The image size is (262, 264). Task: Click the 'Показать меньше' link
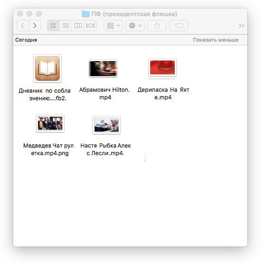pyautogui.click(x=216, y=40)
